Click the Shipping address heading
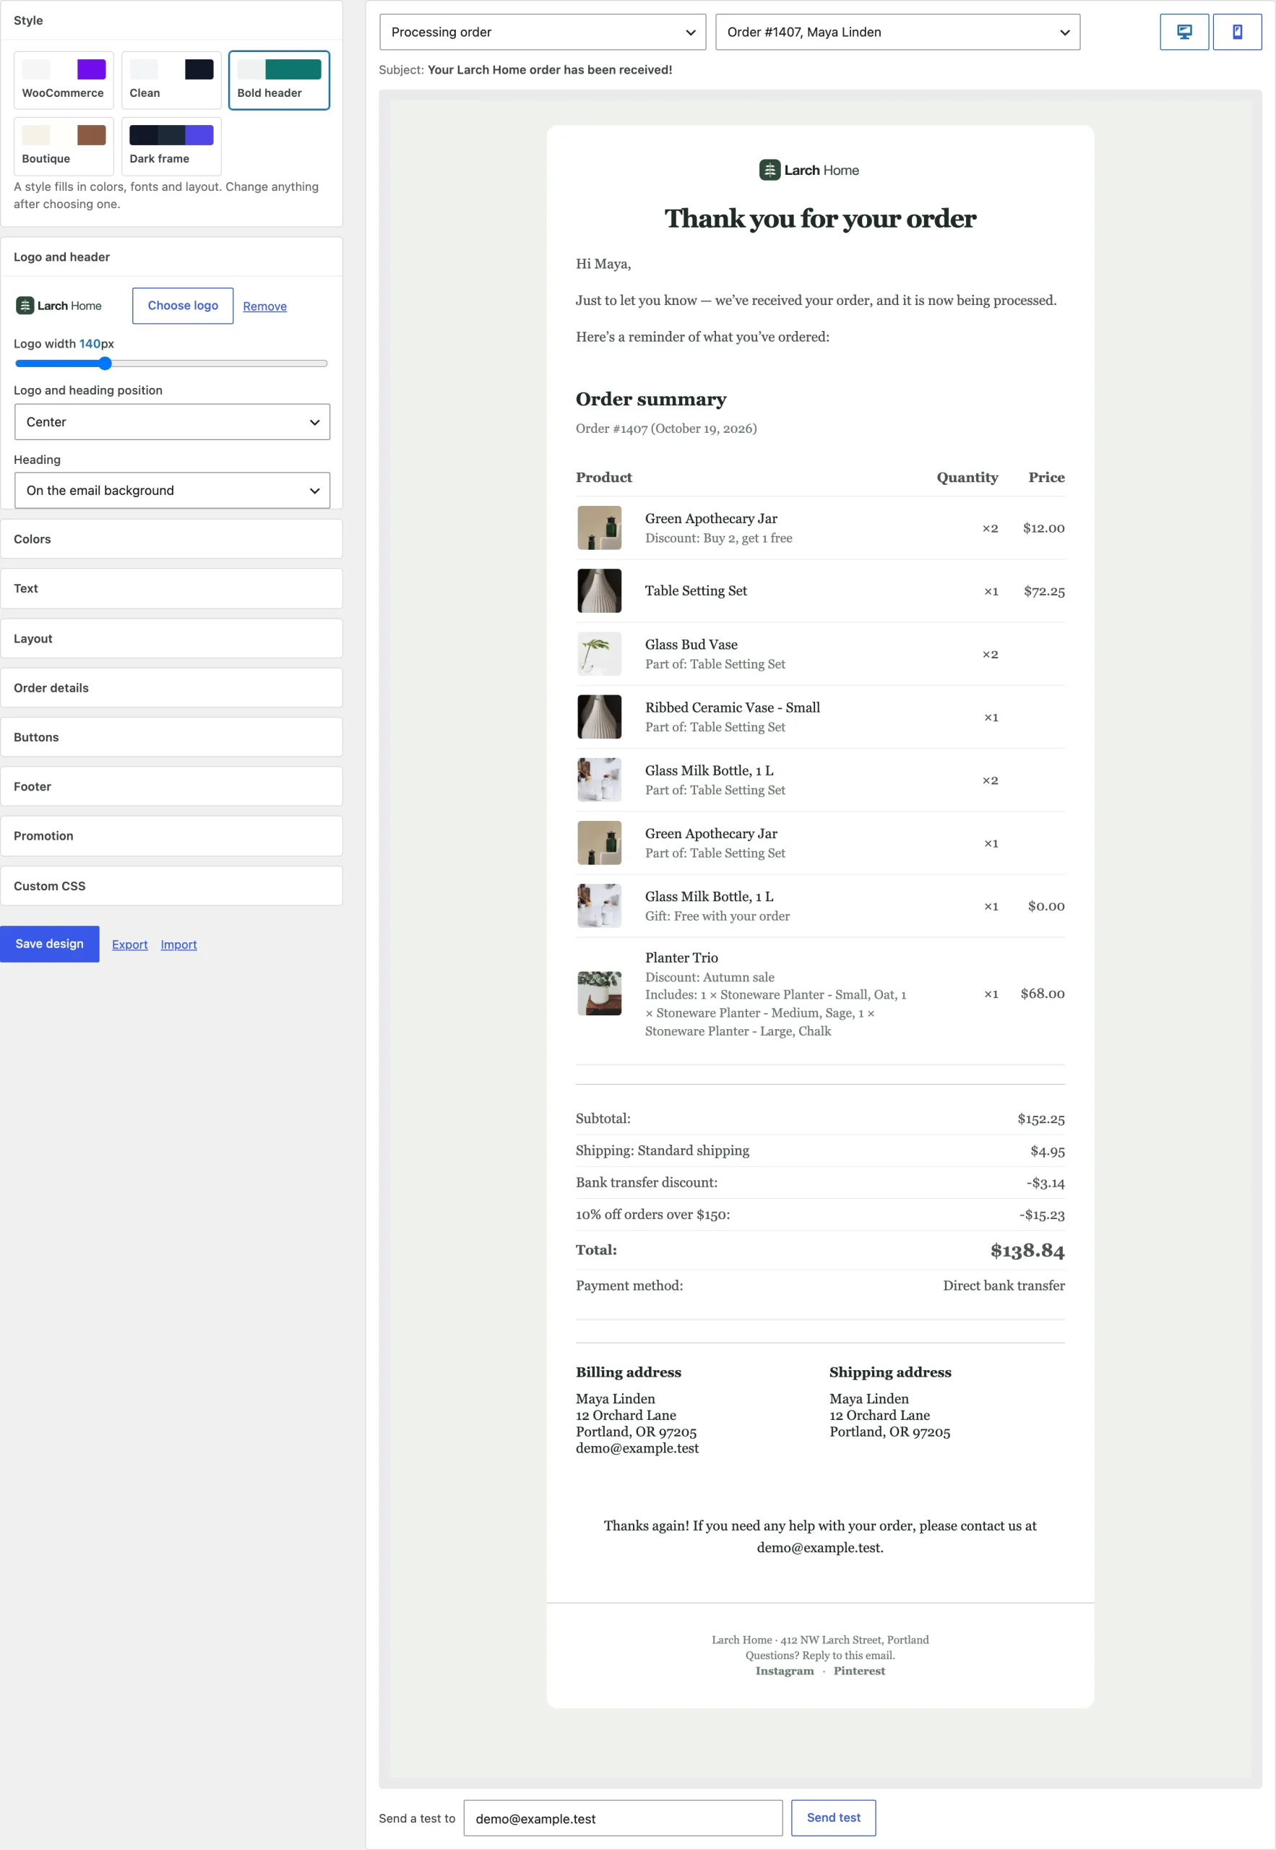This screenshot has height=1850, width=1276. point(890,1372)
